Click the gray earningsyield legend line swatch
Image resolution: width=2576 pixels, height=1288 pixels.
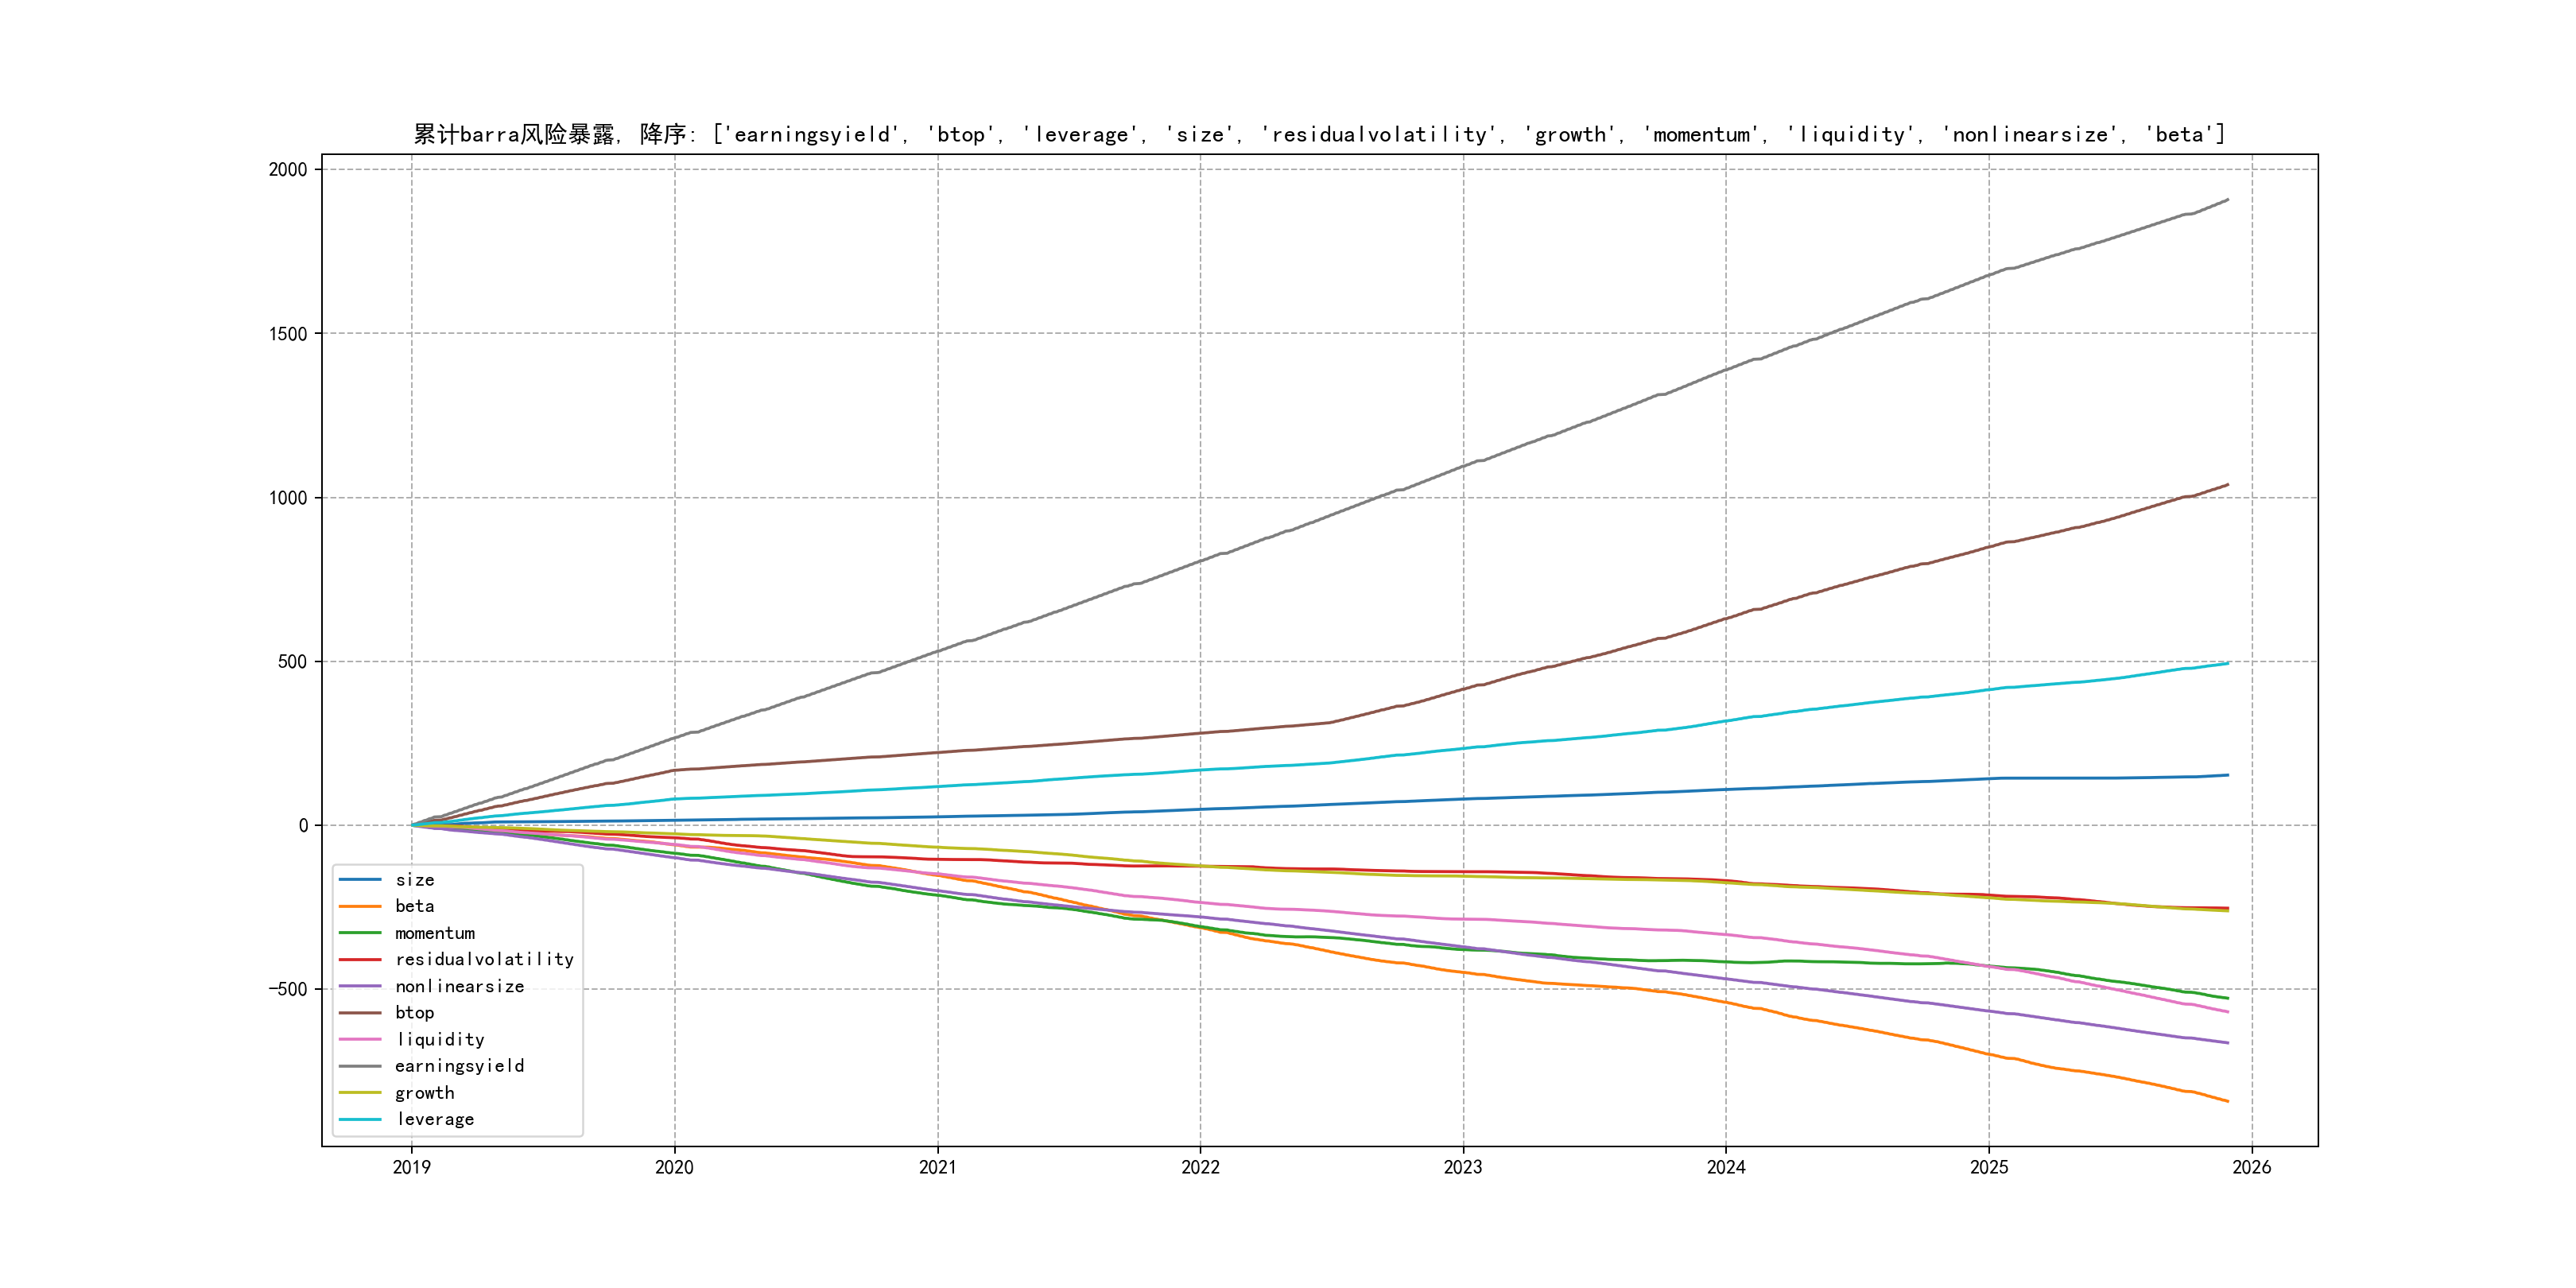click(x=360, y=1066)
